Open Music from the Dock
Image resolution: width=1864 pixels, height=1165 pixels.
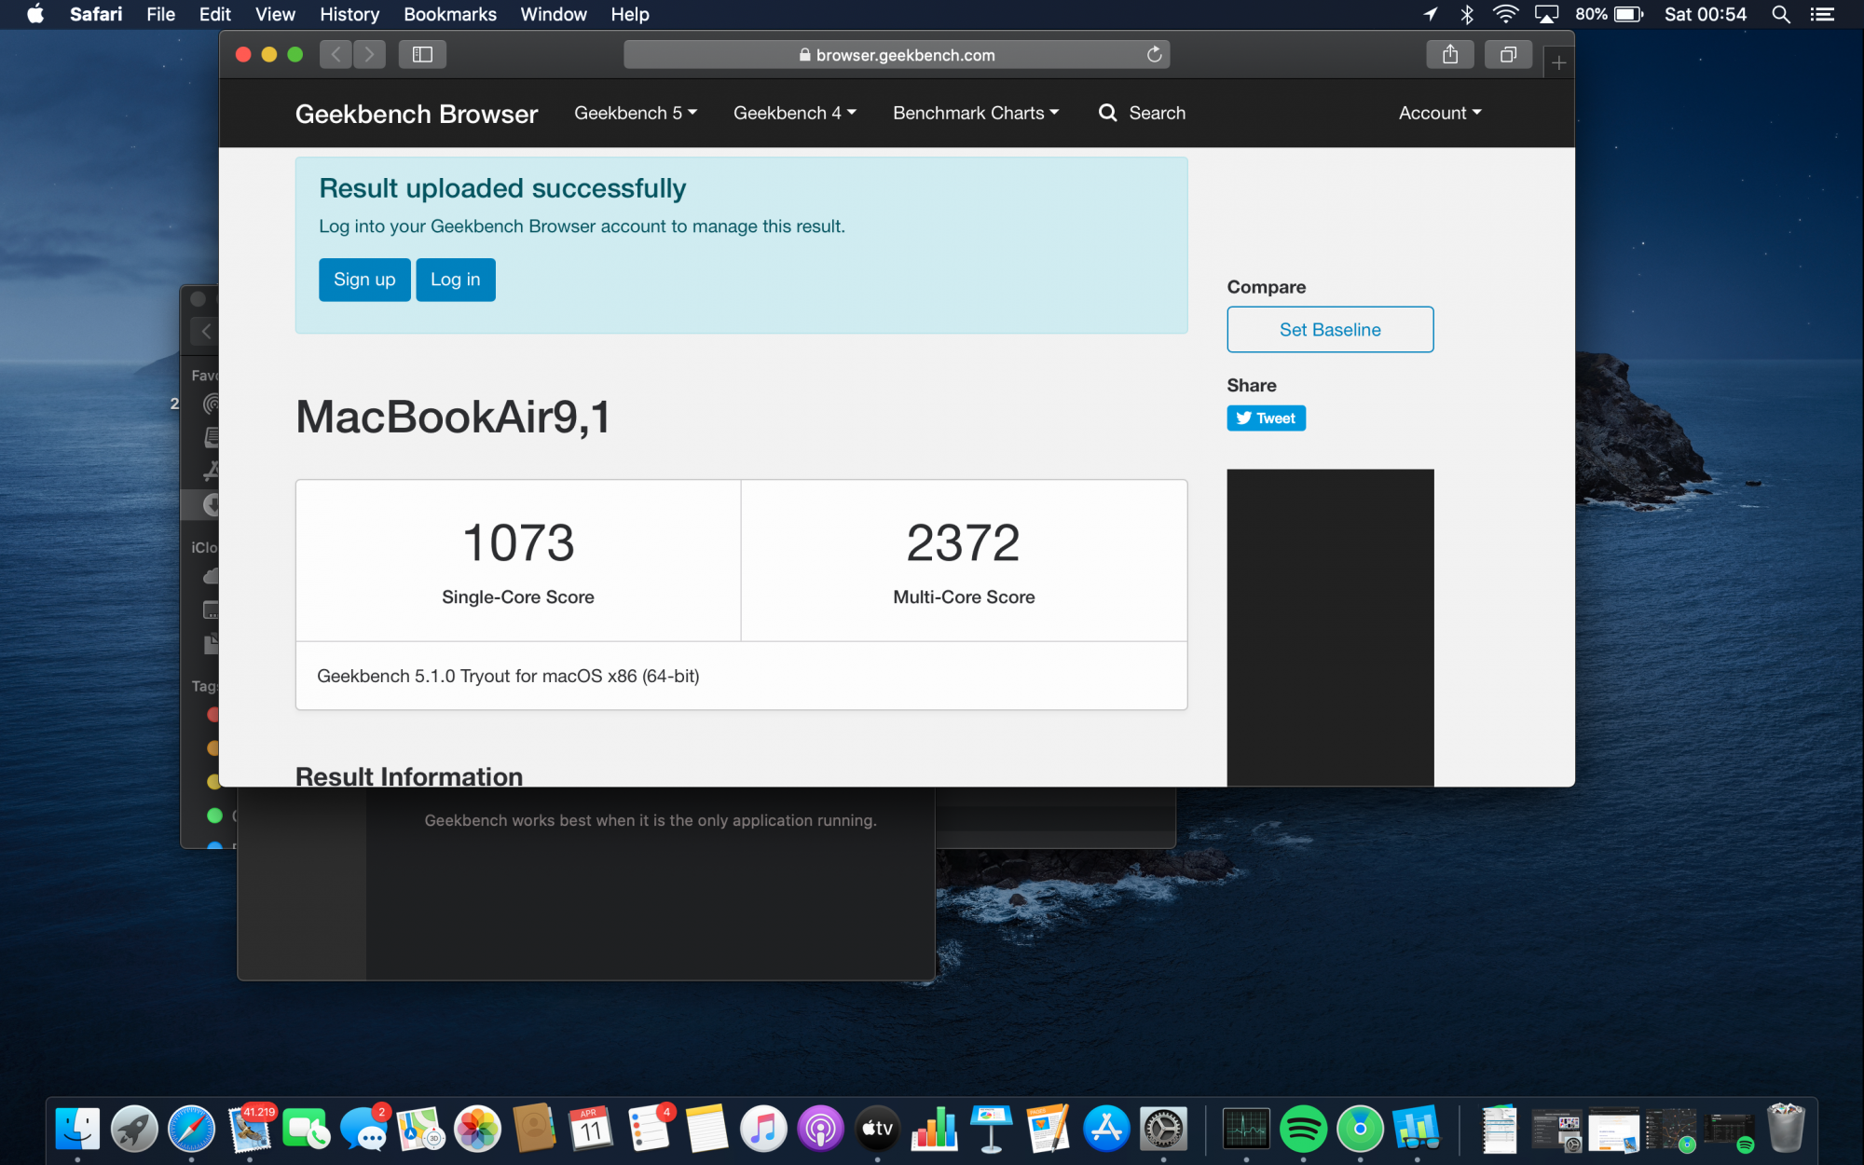(x=763, y=1129)
